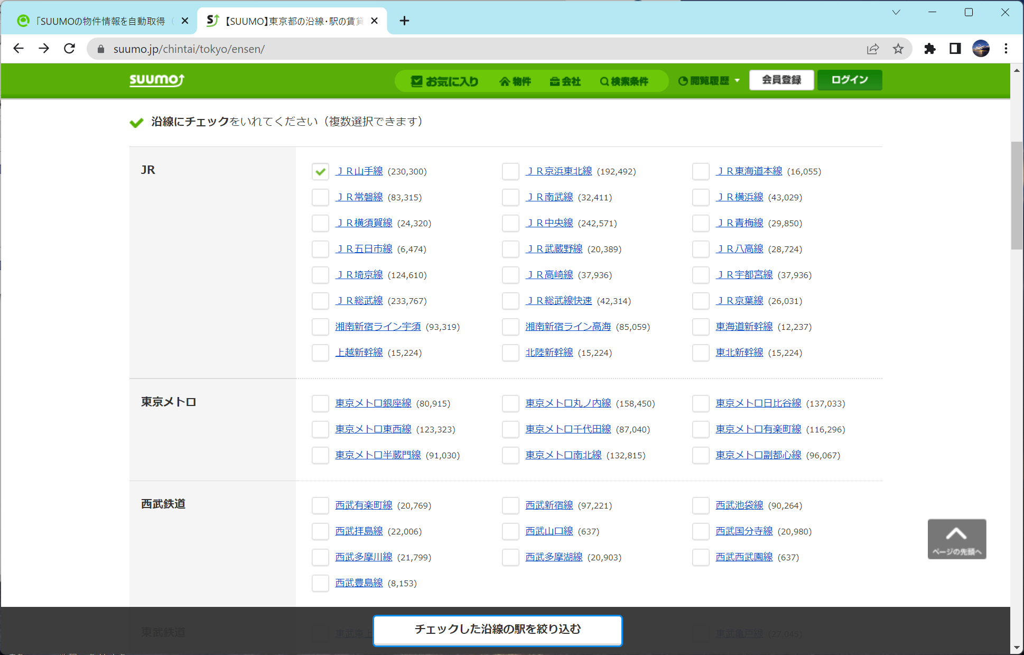Close the active SUUMO東京都の沿線 tab
Viewport: 1024px width, 655px height.
click(x=374, y=21)
